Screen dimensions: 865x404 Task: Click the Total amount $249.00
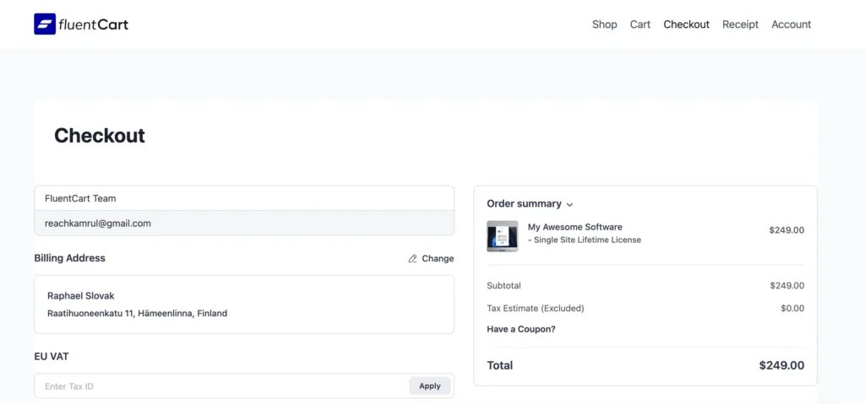pyautogui.click(x=781, y=365)
